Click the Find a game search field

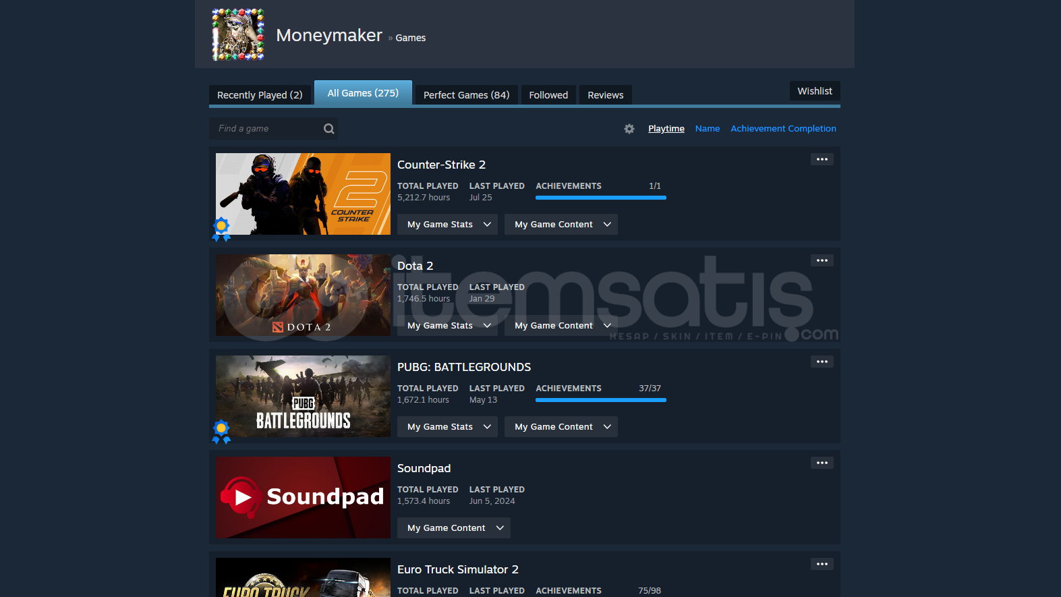(x=273, y=129)
